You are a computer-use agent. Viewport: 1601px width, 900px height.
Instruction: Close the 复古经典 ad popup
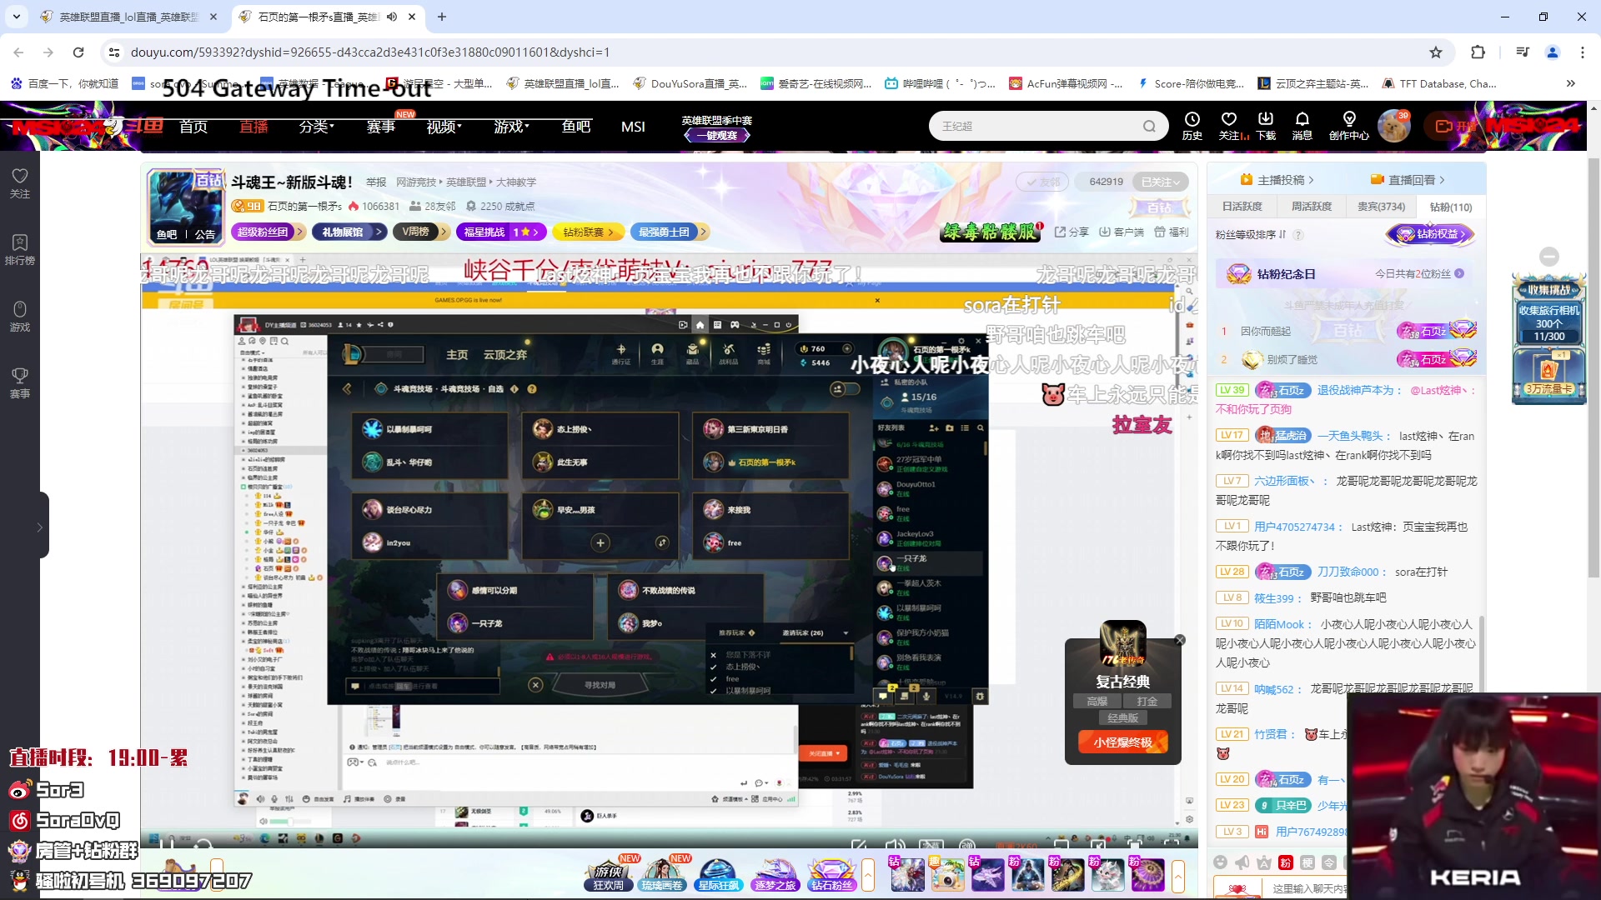(1179, 640)
